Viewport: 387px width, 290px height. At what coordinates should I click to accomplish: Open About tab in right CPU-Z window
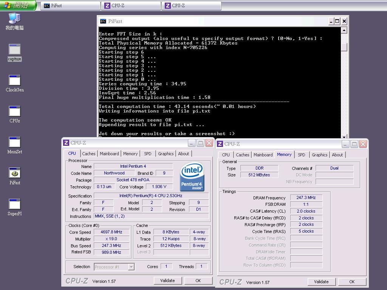point(337,154)
